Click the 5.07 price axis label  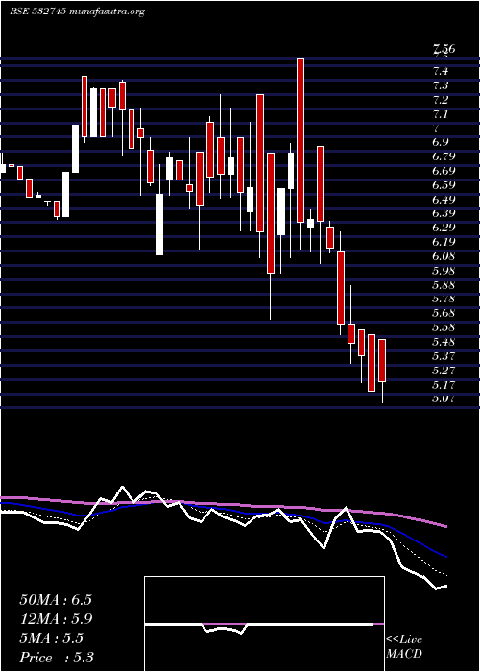(x=444, y=398)
